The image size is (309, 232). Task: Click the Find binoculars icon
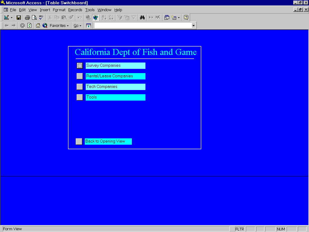point(142,18)
